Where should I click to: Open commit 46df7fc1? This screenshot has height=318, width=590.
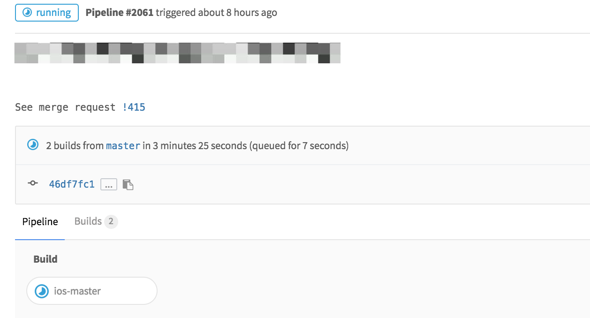point(71,183)
